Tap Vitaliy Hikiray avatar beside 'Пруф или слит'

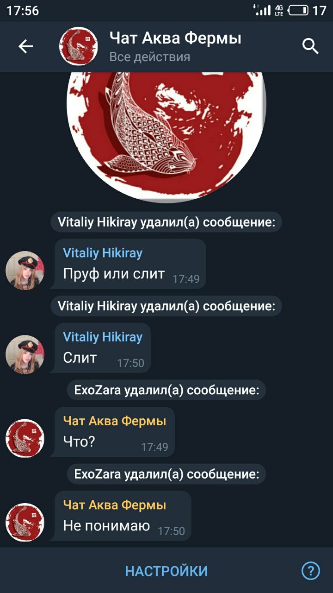pyautogui.click(x=25, y=271)
